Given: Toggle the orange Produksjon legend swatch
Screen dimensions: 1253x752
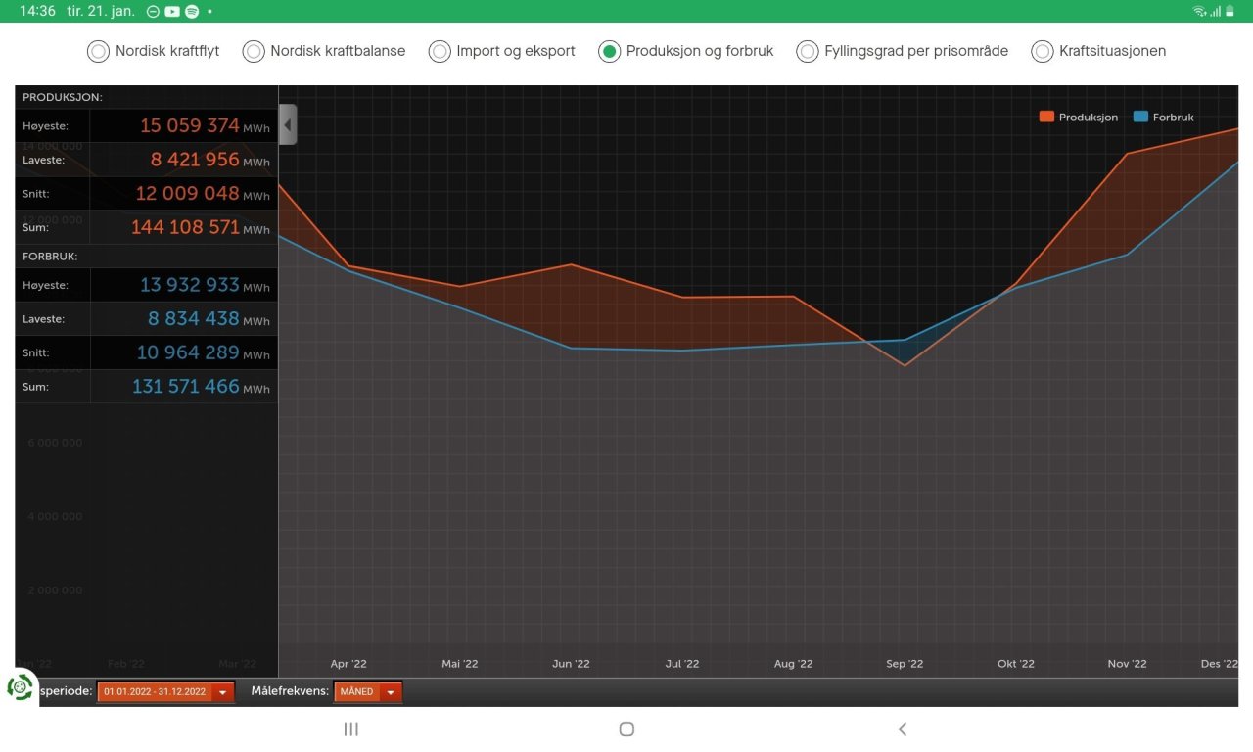Looking at the screenshot, I should pyautogui.click(x=1046, y=117).
